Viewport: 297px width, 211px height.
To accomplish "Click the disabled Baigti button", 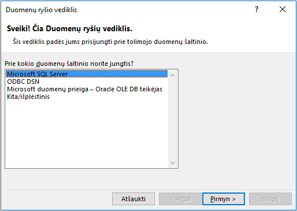I will pos(270,199).
